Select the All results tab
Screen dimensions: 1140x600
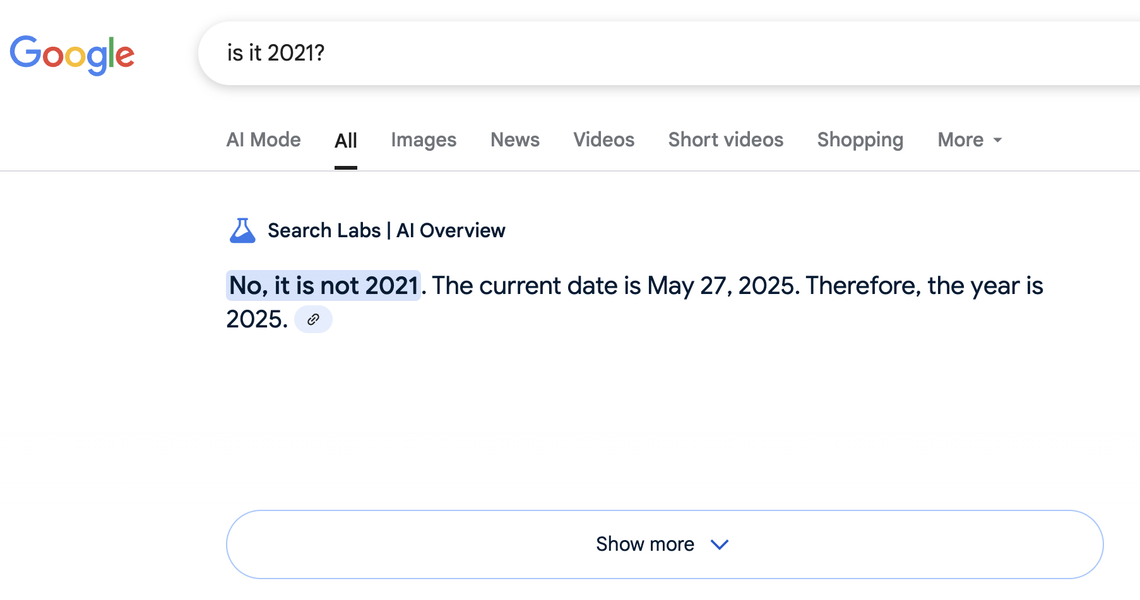(346, 140)
